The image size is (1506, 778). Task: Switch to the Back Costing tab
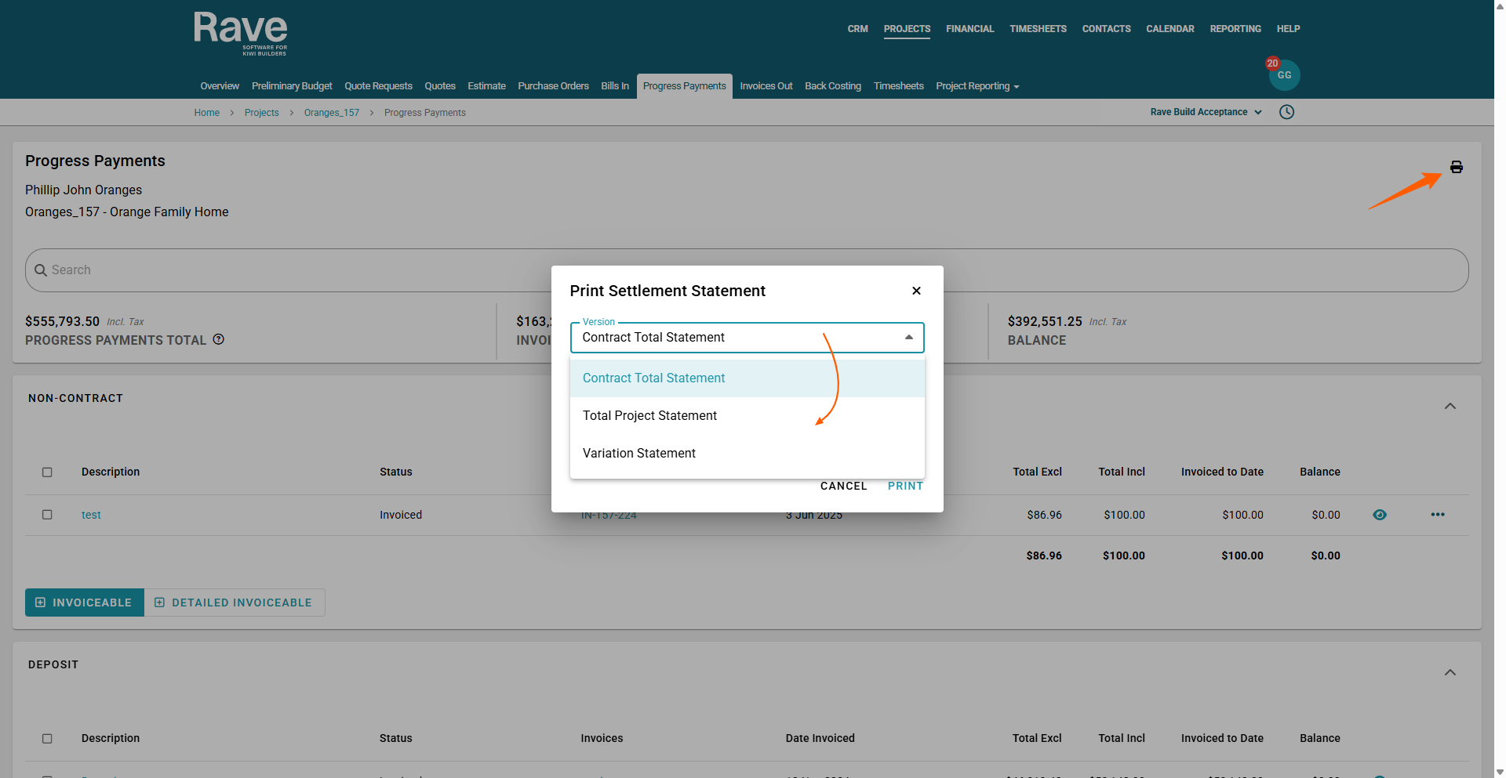pos(832,86)
